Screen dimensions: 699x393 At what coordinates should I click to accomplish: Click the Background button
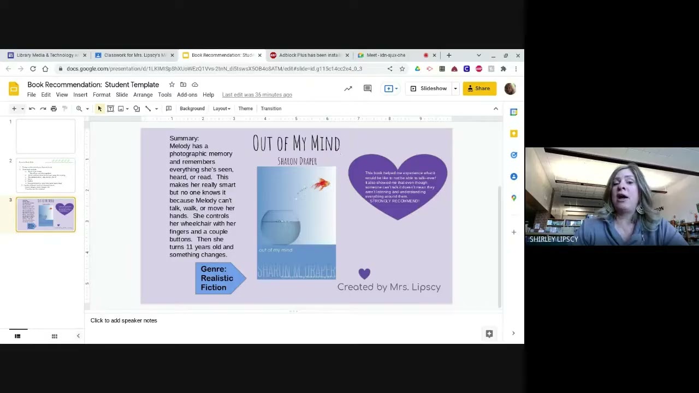point(192,109)
